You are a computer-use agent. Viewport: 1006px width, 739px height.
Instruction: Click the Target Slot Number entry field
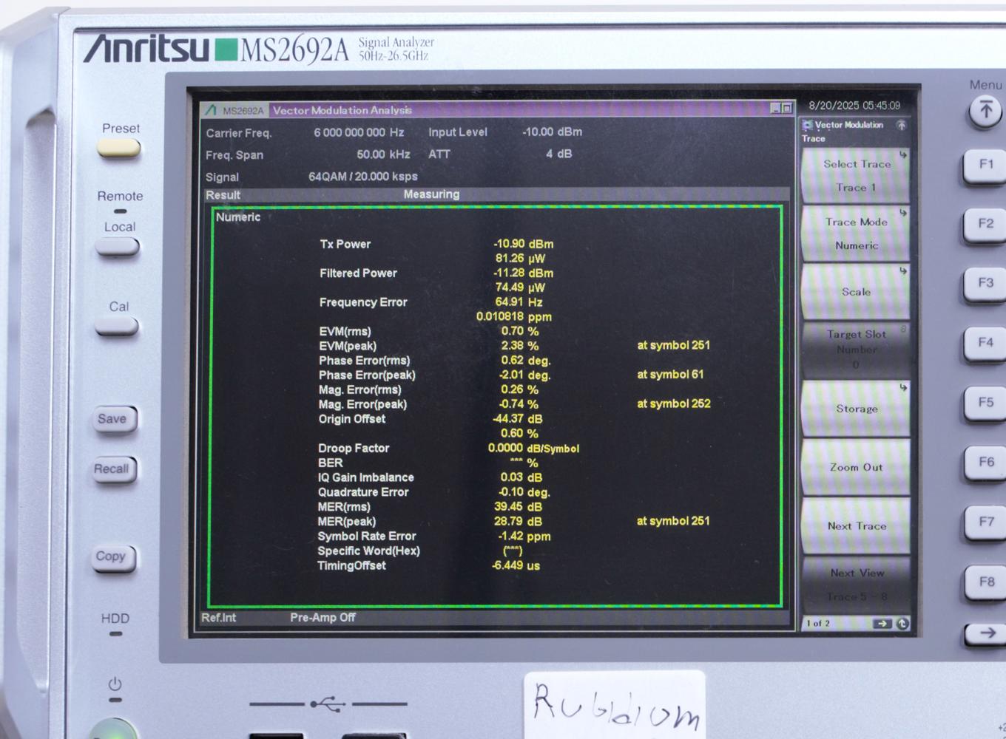click(x=855, y=349)
